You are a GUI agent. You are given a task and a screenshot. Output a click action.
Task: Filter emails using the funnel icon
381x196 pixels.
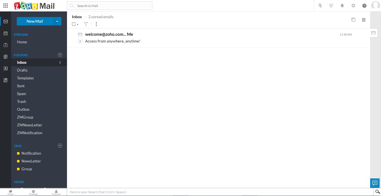coord(86,24)
